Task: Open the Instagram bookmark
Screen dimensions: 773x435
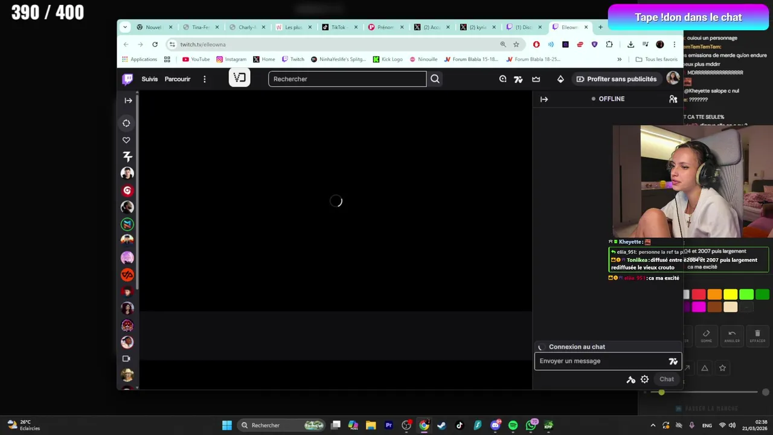Action: (231, 59)
